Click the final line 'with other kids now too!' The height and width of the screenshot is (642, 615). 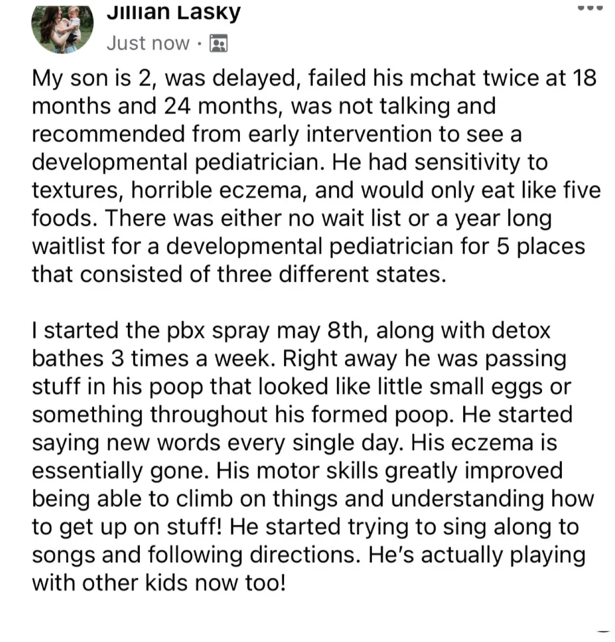pos(157,583)
